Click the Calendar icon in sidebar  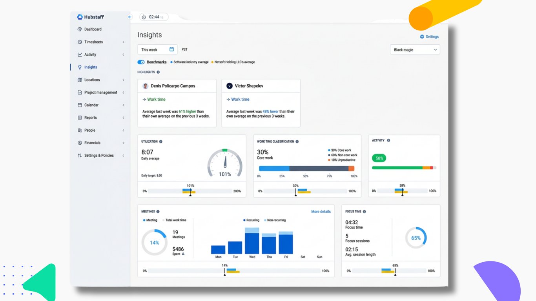click(x=80, y=105)
